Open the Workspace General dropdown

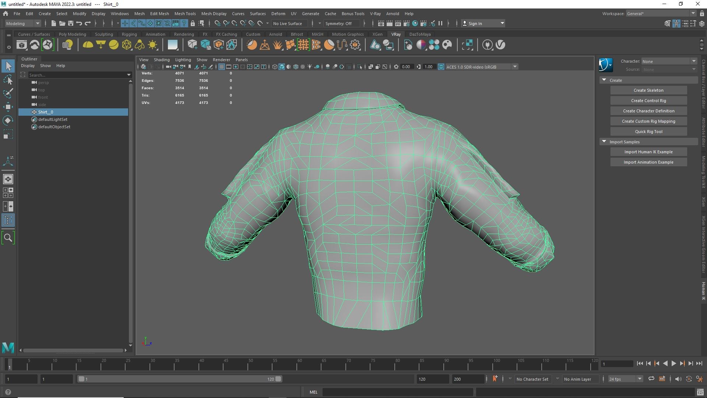661,14
